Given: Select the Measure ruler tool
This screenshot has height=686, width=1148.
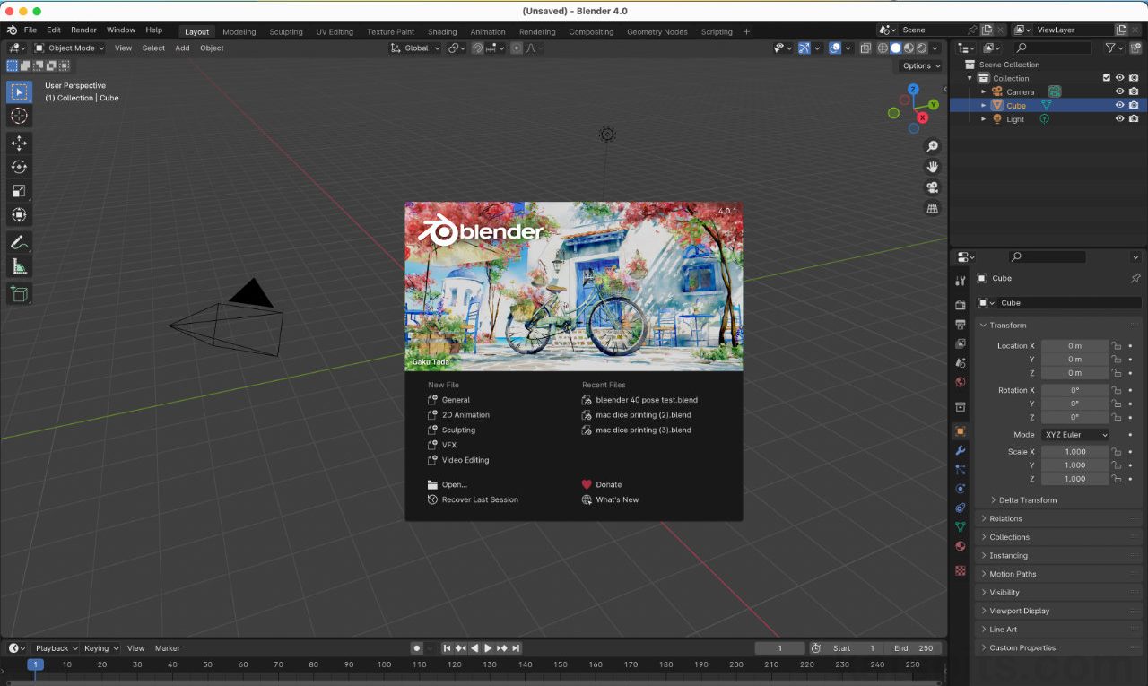Looking at the screenshot, I should (19, 266).
